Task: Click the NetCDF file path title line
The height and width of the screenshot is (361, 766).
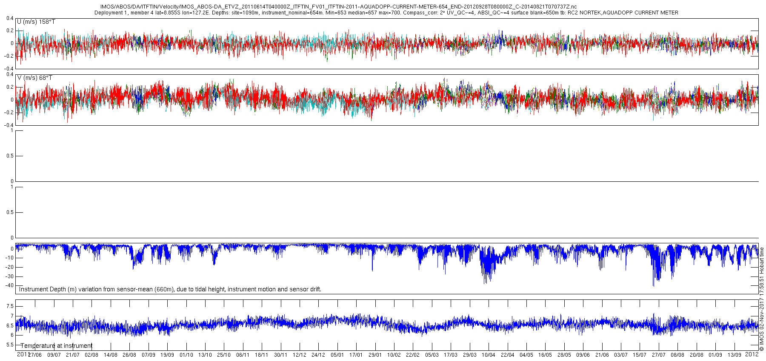Action: point(339,7)
